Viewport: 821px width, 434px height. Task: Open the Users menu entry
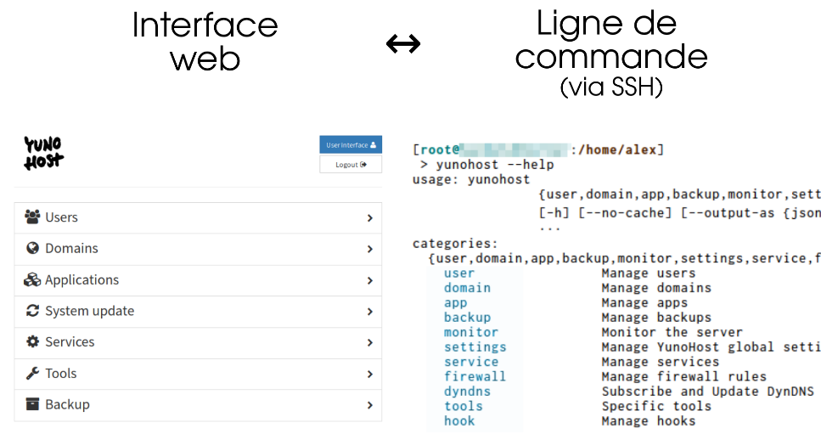(x=198, y=217)
